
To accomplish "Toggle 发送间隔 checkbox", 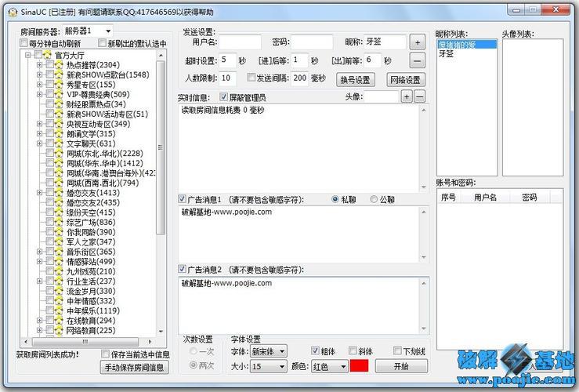I will click(252, 78).
